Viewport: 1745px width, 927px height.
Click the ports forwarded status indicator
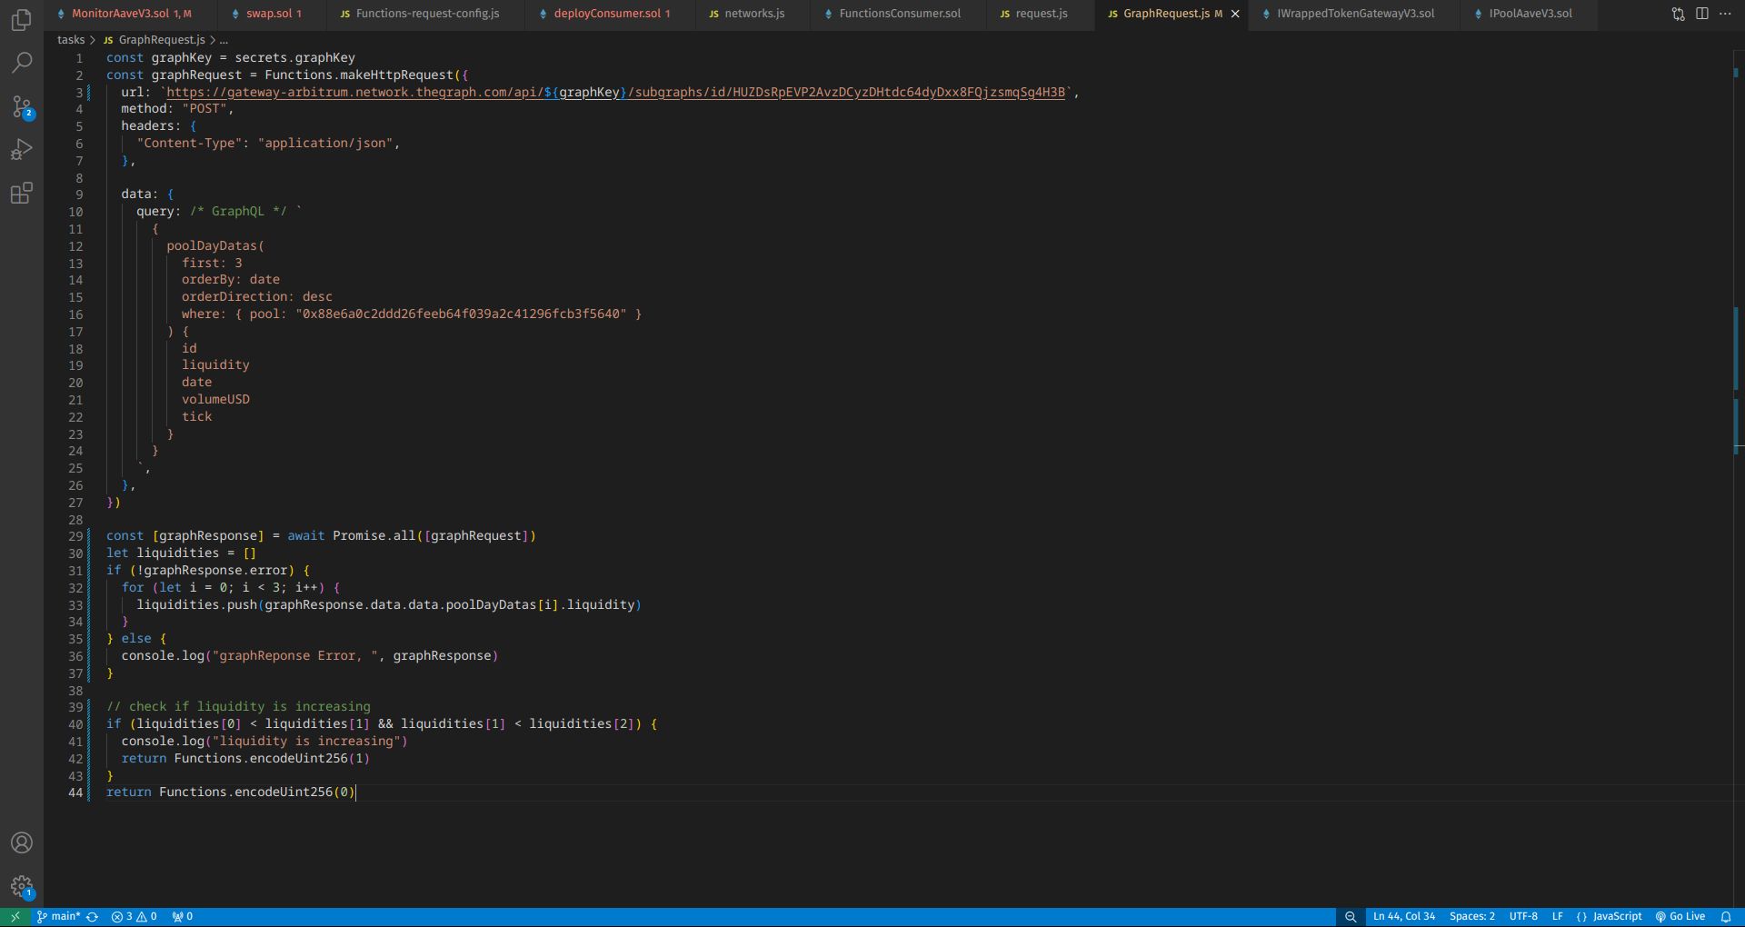pos(183,917)
